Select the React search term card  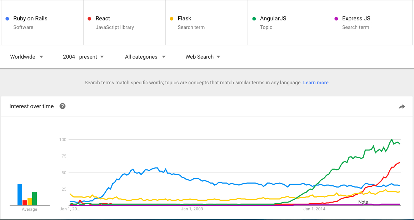[124, 23]
